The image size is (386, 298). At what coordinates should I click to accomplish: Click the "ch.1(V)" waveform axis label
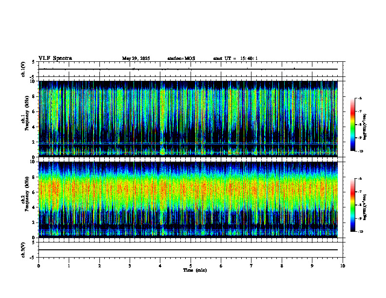click(x=23, y=69)
